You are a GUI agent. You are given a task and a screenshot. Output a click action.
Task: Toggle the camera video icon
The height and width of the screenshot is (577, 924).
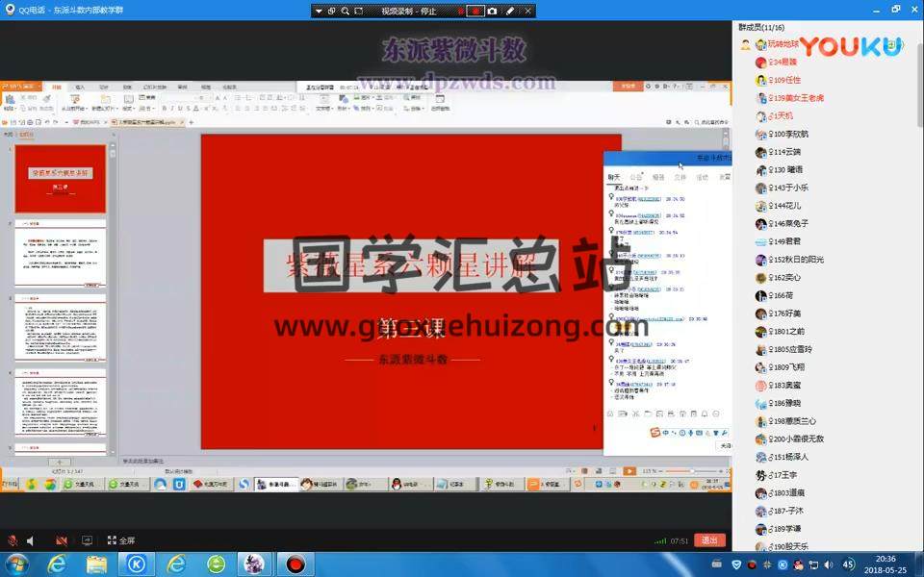pos(62,540)
